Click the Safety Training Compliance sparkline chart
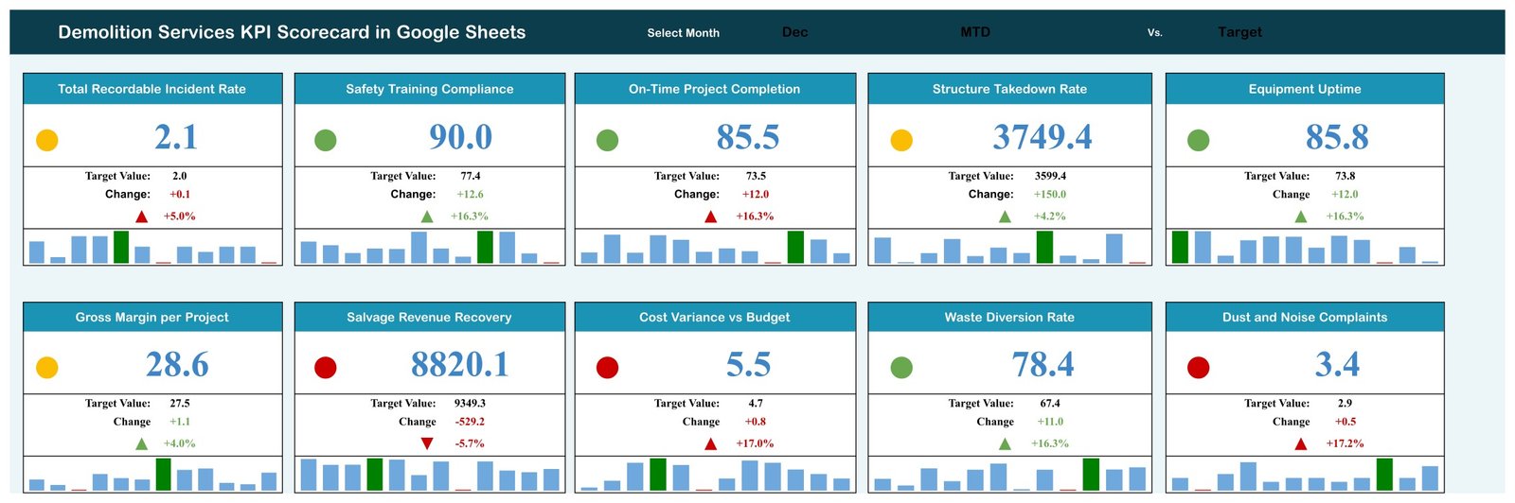This screenshot has width=1515, height=503. (430, 247)
